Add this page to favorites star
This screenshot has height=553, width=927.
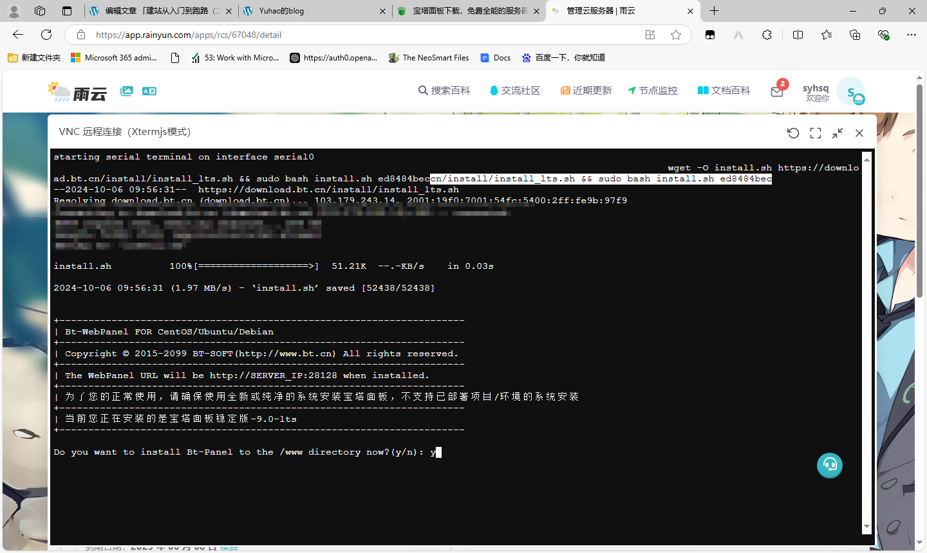coord(676,35)
